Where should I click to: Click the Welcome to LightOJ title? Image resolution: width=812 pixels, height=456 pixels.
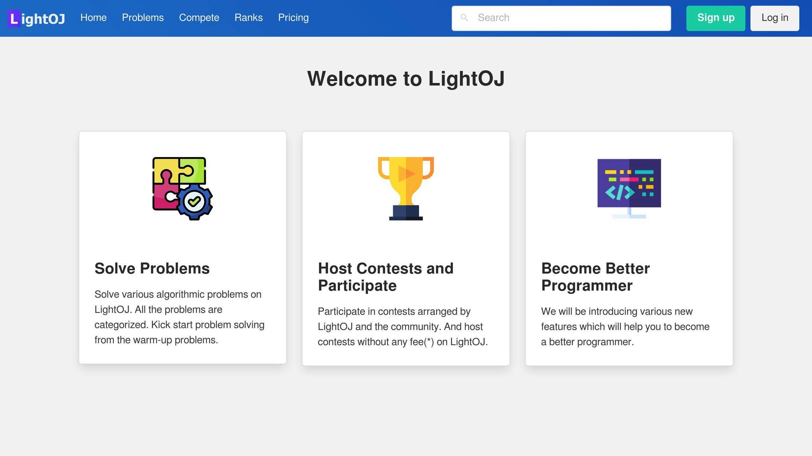click(x=406, y=78)
